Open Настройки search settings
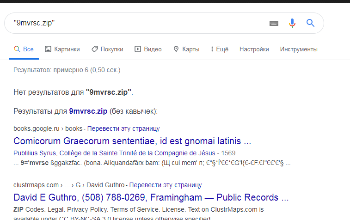Screen dimensions: 350x220 254,49
